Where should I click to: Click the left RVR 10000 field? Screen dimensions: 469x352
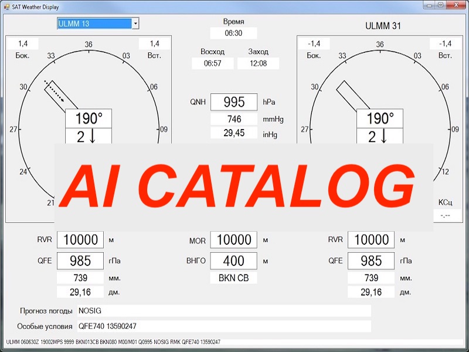80,240
